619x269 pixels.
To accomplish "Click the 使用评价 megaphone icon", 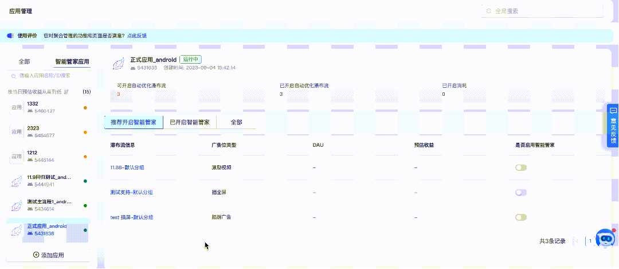I will pos(11,36).
